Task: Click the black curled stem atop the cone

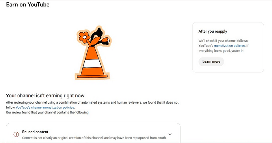Action: coord(97,34)
